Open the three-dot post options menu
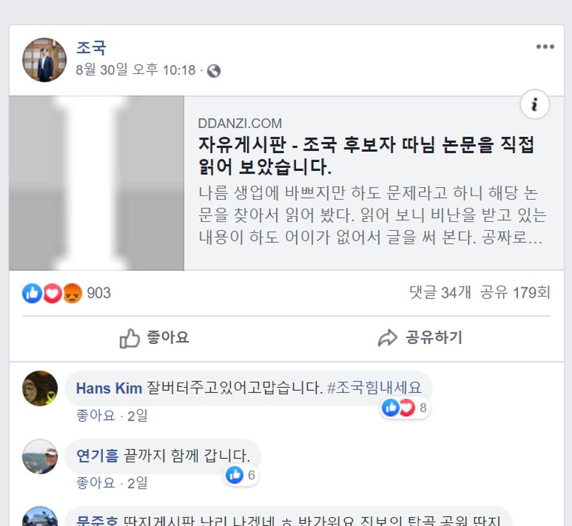Viewport: 572px width, 526px height. click(545, 47)
